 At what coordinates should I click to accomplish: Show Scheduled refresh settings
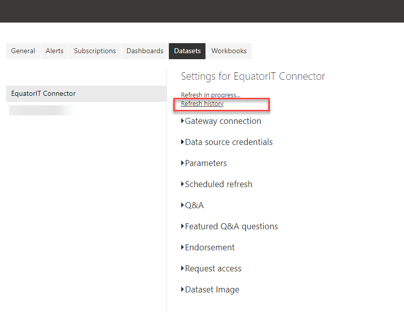[218, 184]
